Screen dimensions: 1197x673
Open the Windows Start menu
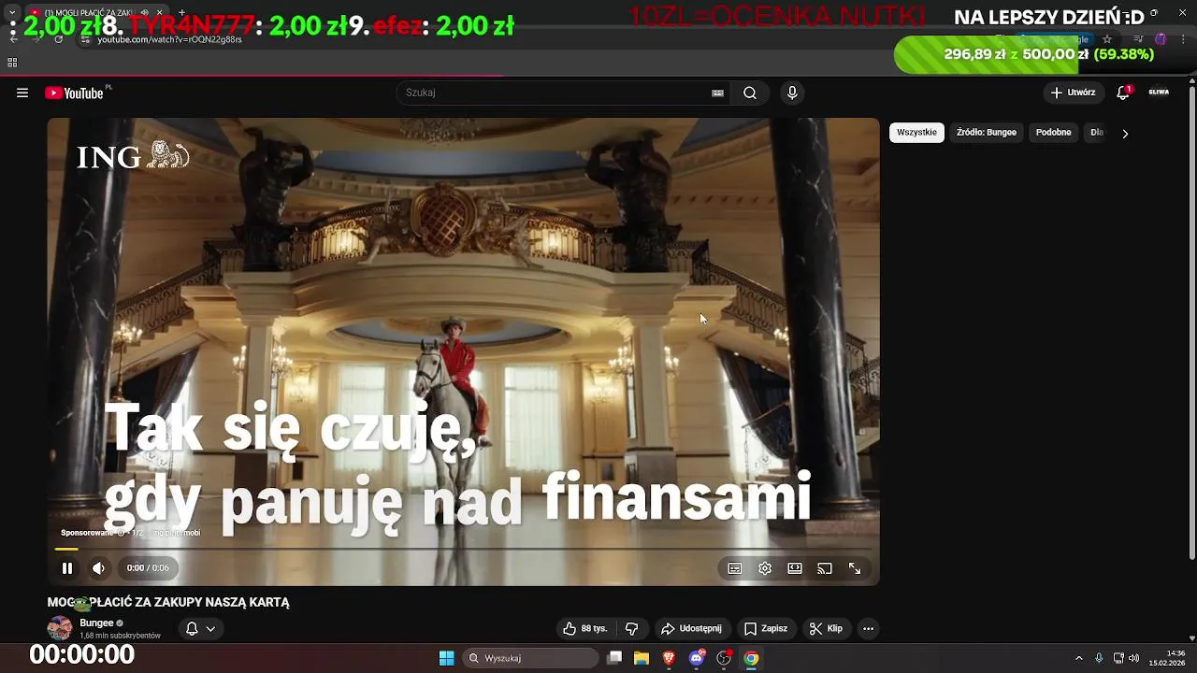(447, 658)
